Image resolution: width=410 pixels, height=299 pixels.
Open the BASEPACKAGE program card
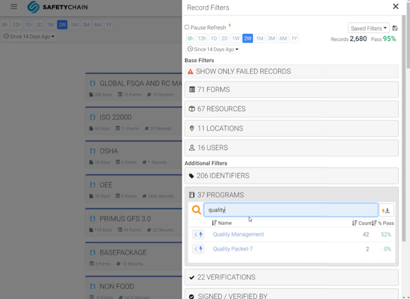pos(134,256)
